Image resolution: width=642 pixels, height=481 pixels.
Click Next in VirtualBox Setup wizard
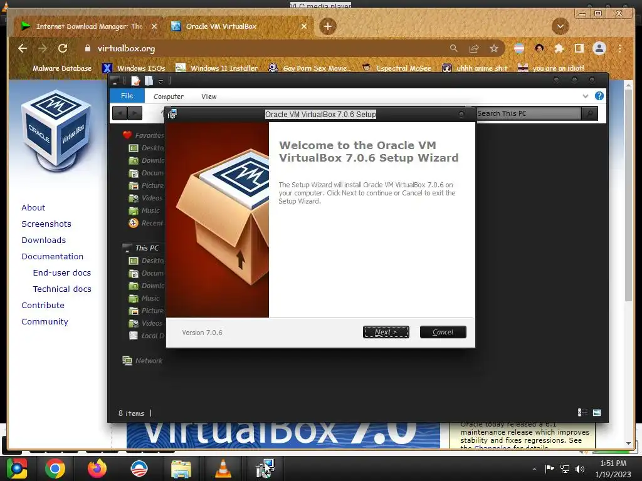(386, 332)
